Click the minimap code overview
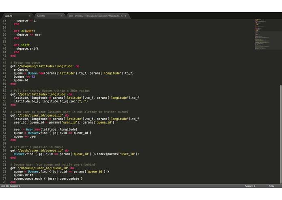 [263, 34]
